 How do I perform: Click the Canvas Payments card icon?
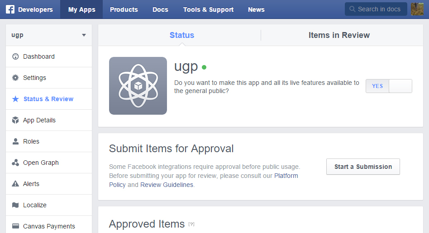click(x=15, y=226)
